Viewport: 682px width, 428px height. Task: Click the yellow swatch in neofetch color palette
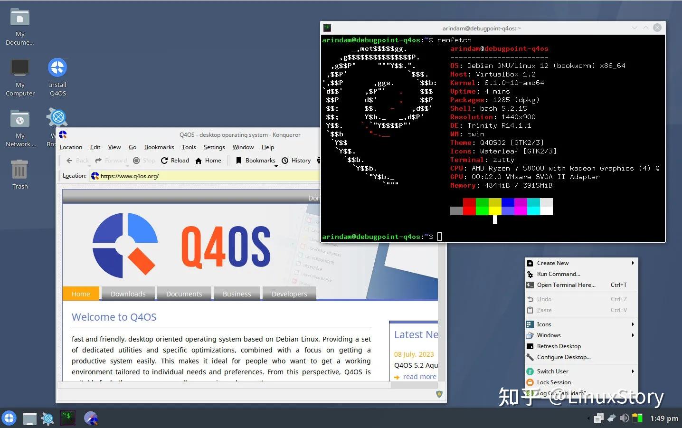(x=494, y=206)
